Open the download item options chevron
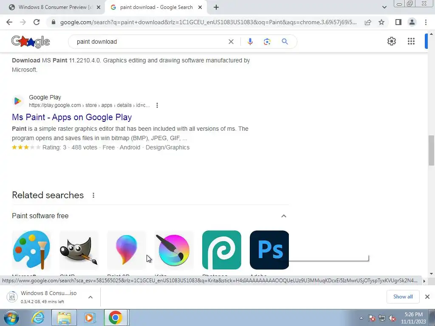This screenshot has height=326, width=435. pos(90,297)
